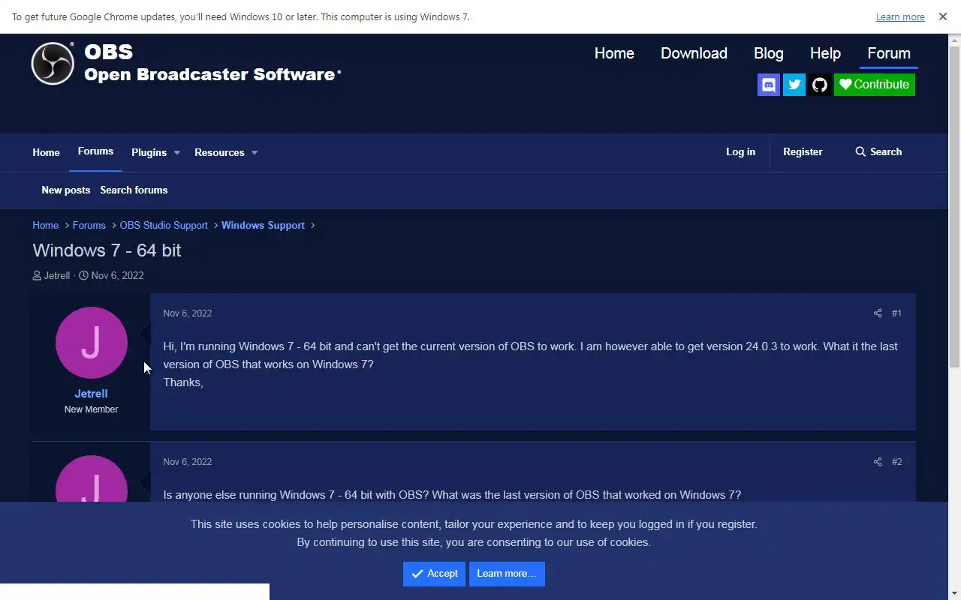Screen dimensions: 961x600
Task: Click Open Broadcaster Software site title
Action: pyautogui.click(x=212, y=74)
